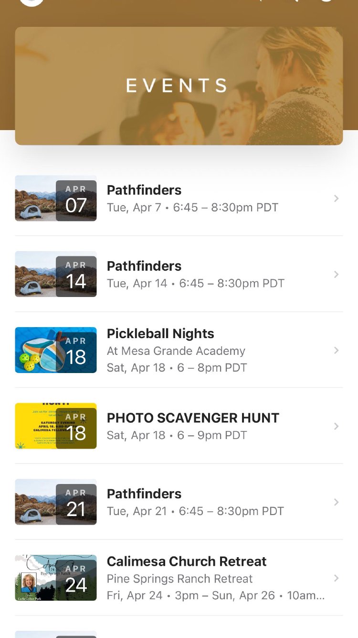Click the "Sat, Apr 18 • 6 – 9pm" text
This screenshot has height=638, width=358.
[177, 435]
